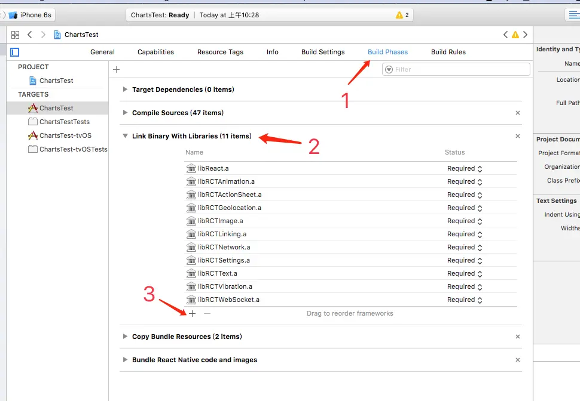Image resolution: width=580 pixels, height=401 pixels.
Task: Select the ChartsTestTests target
Action: coord(59,122)
